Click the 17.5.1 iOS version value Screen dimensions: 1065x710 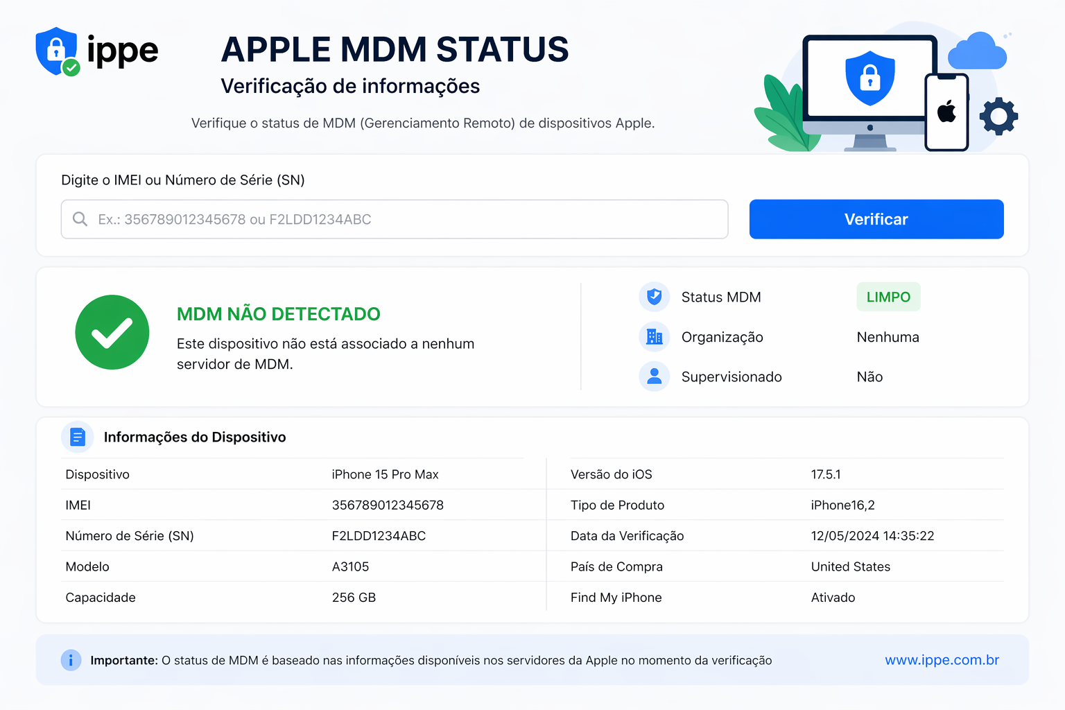click(826, 474)
